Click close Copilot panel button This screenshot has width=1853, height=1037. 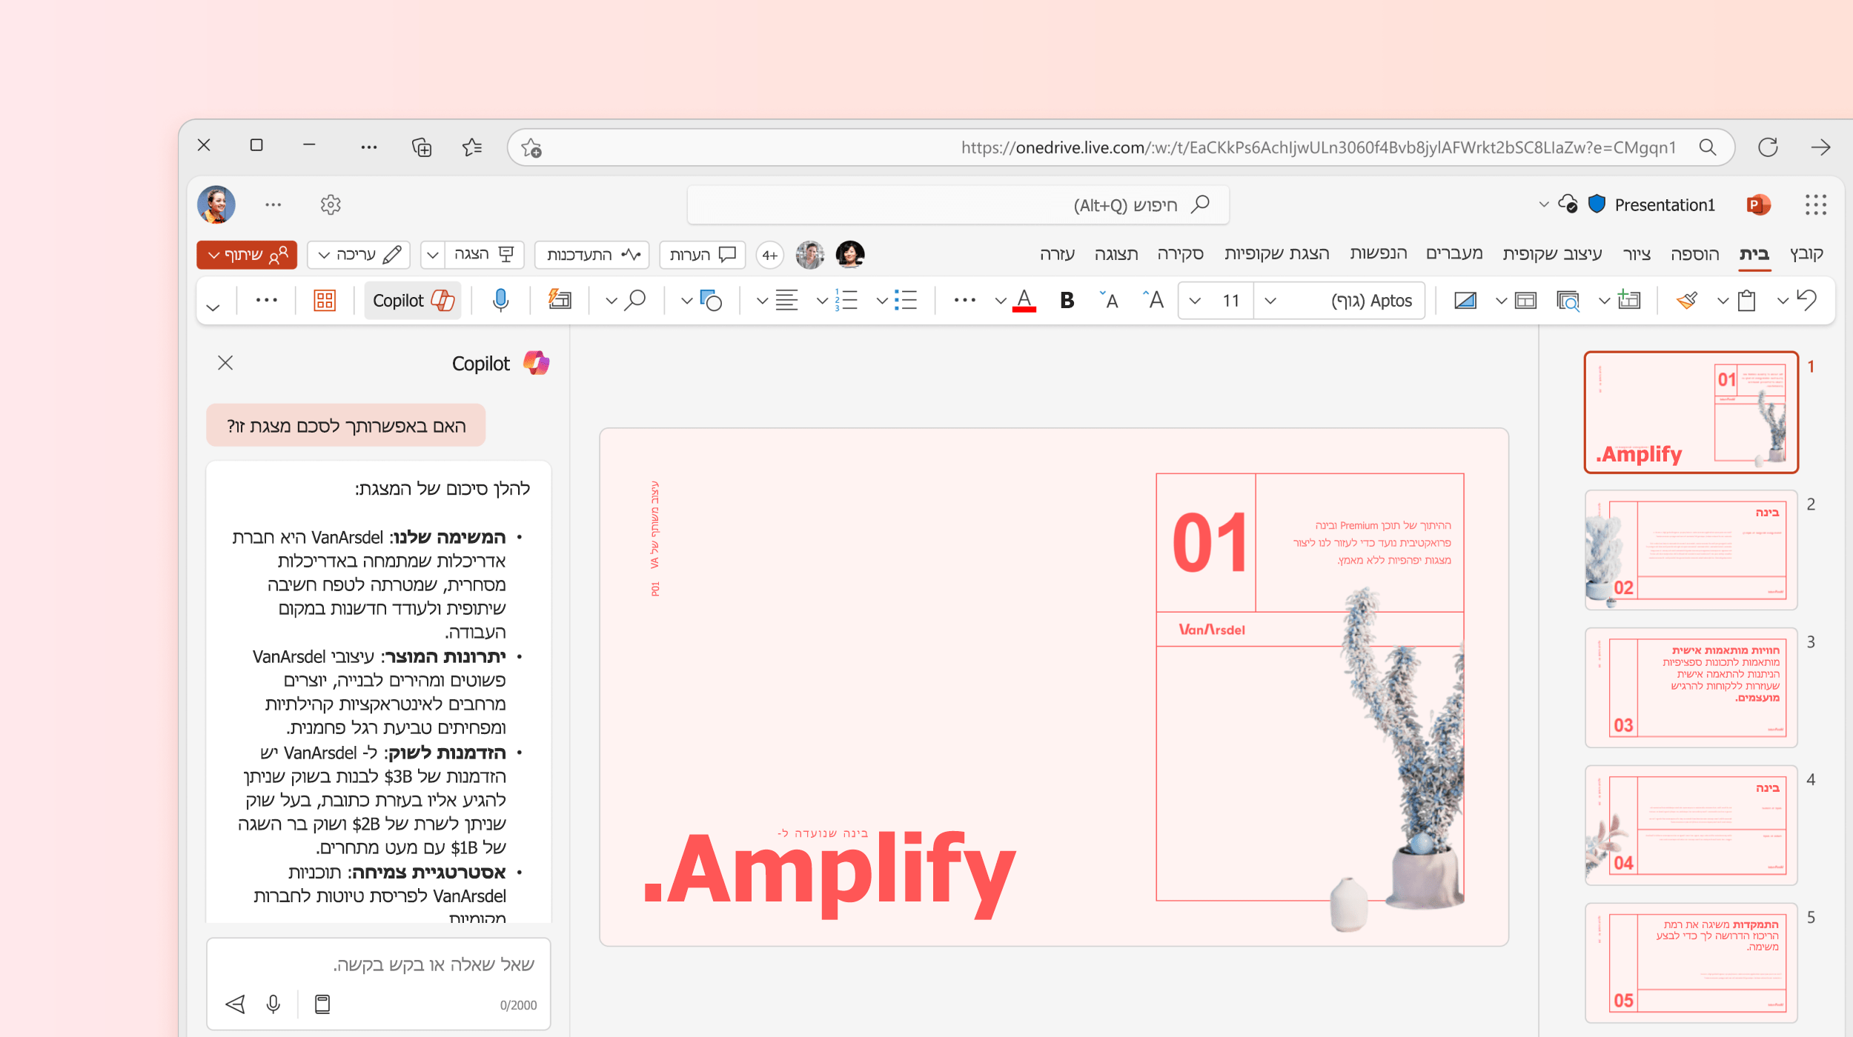(x=227, y=363)
